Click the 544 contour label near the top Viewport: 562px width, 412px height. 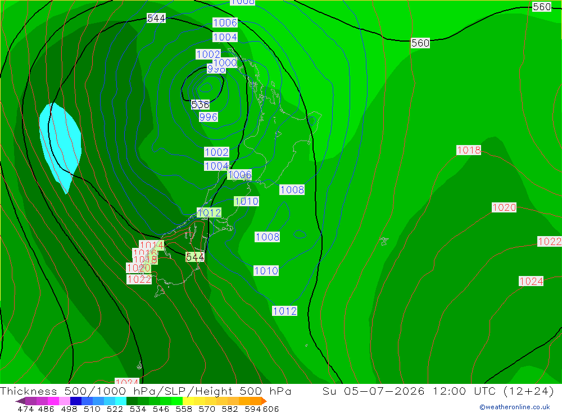[156, 18]
